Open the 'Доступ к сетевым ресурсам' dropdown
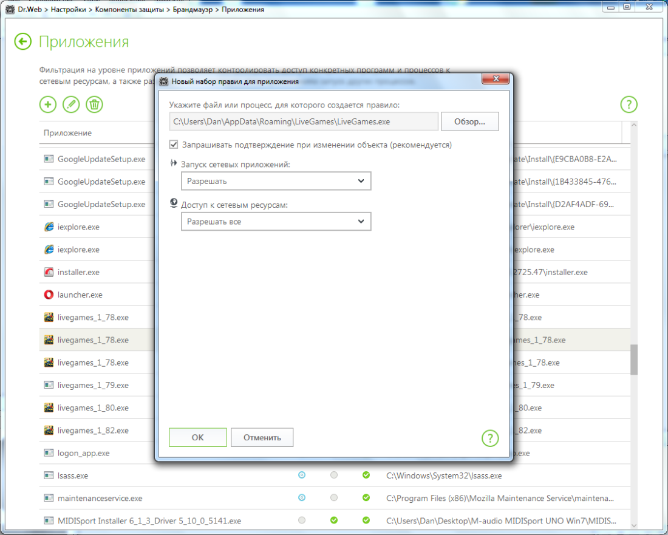This screenshot has width=668, height=535. [276, 222]
